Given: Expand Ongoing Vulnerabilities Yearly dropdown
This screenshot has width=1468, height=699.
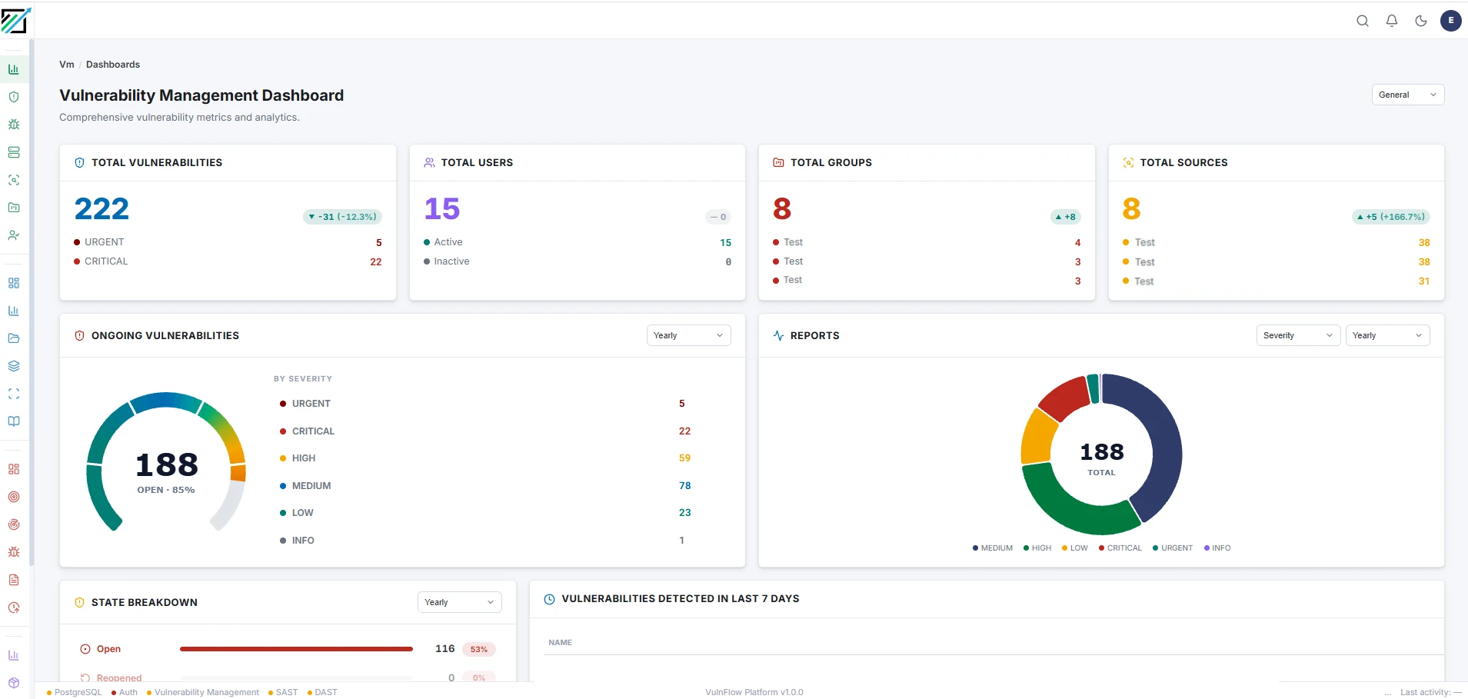Looking at the screenshot, I should (x=688, y=335).
